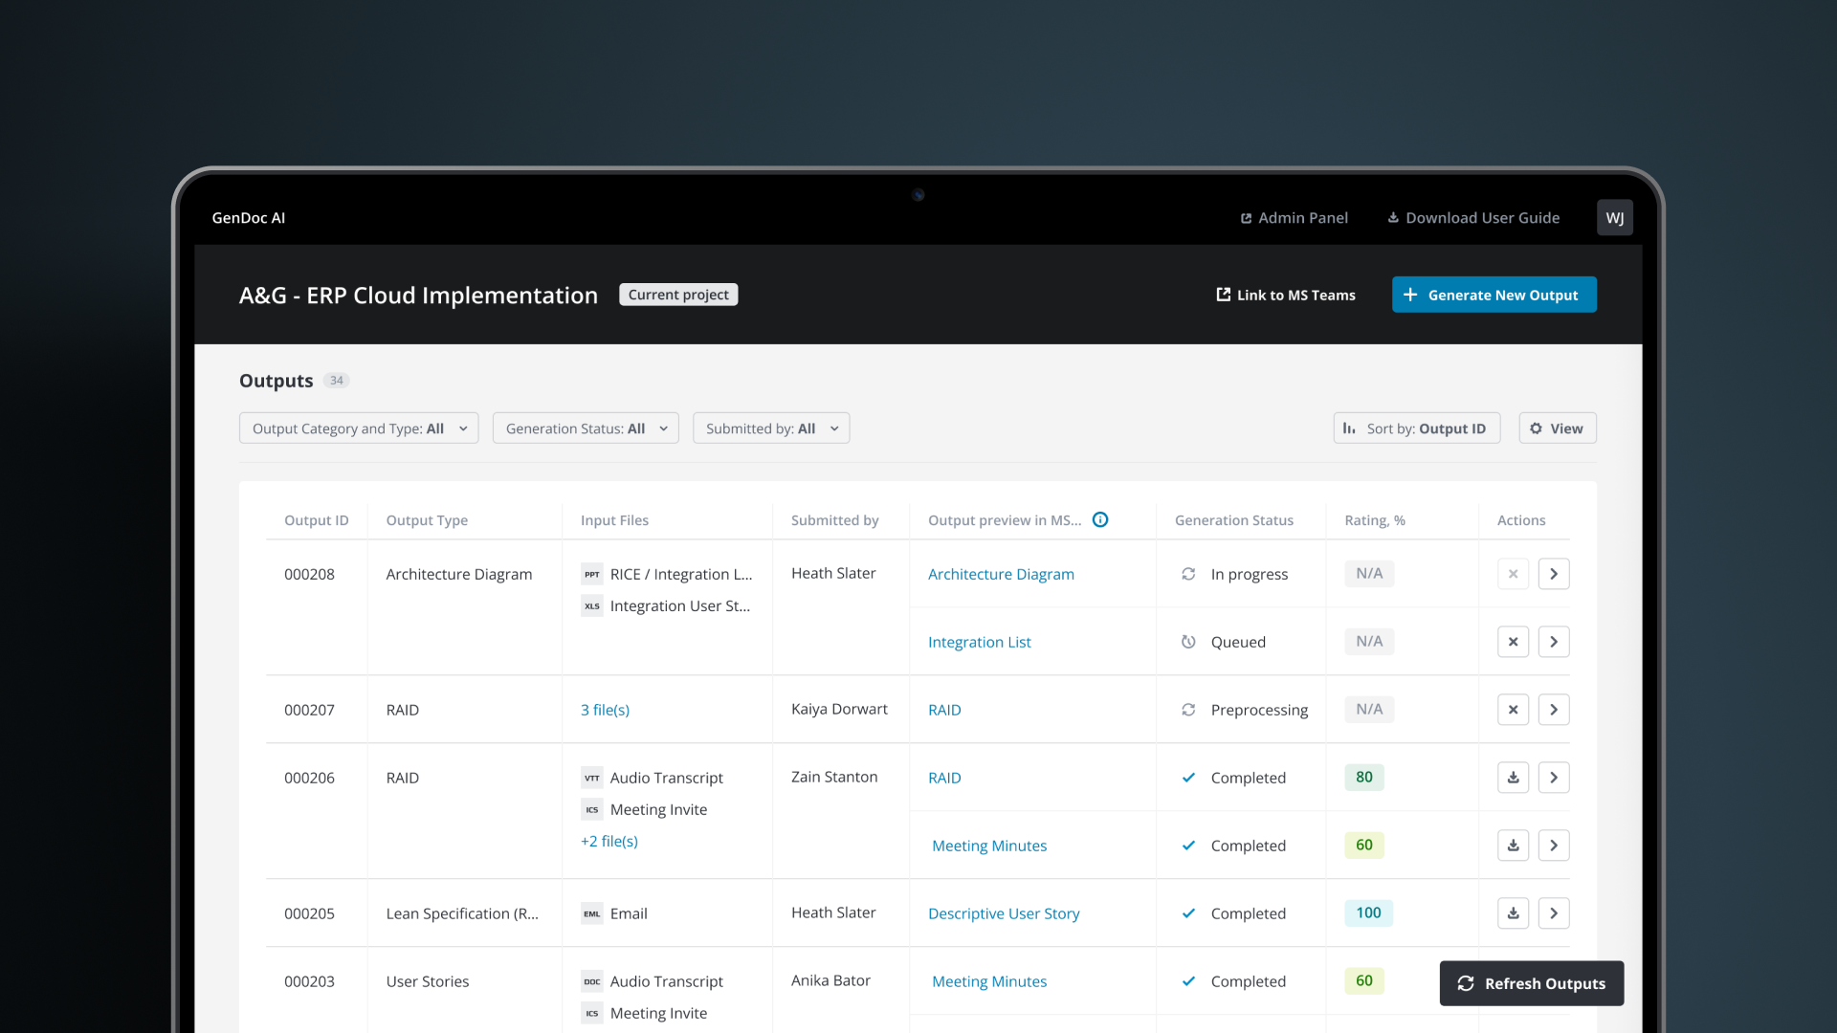Open the View settings button
This screenshot has width=1837, height=1033.
(x=1557, y=429)
